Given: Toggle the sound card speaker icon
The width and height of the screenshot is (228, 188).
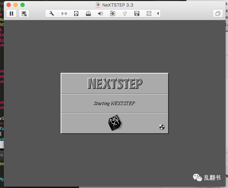Looking at the screenshot, I should 100,14.
